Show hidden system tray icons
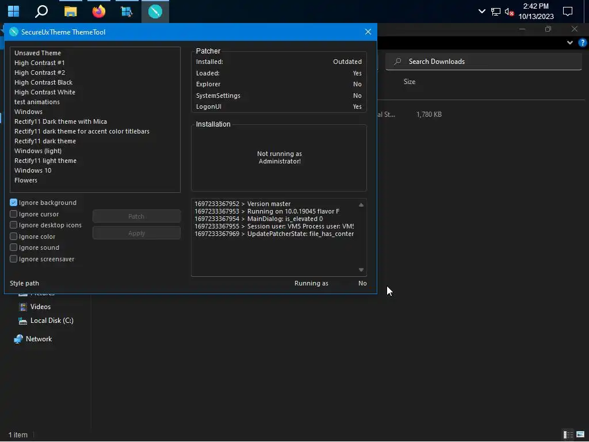Viewport: 589px width, 442px height. coord(481,12)
